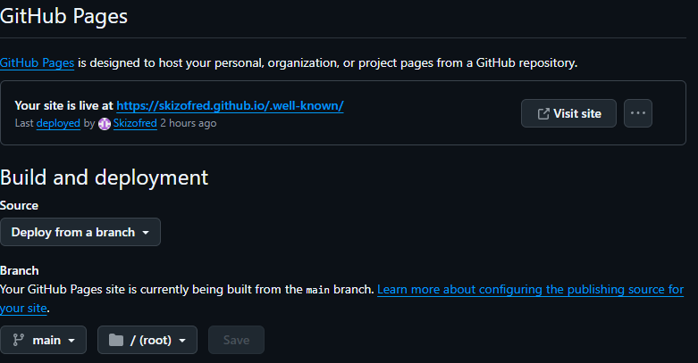The width and height of the screenshot is (698, 363).
Task: Open Skizofred's user profile link
Action: [135, 123]
